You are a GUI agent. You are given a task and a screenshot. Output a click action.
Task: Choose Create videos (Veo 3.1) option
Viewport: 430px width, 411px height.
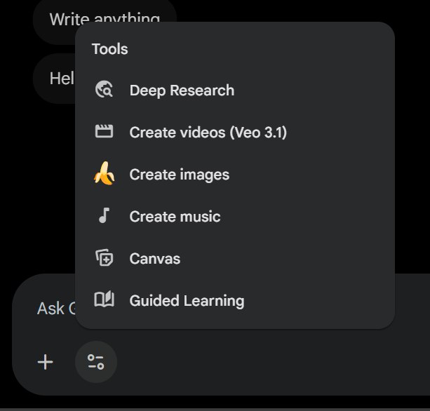(208, 133)
